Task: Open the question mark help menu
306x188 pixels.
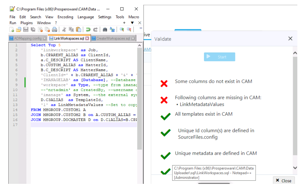Action: tap(56, 23)
